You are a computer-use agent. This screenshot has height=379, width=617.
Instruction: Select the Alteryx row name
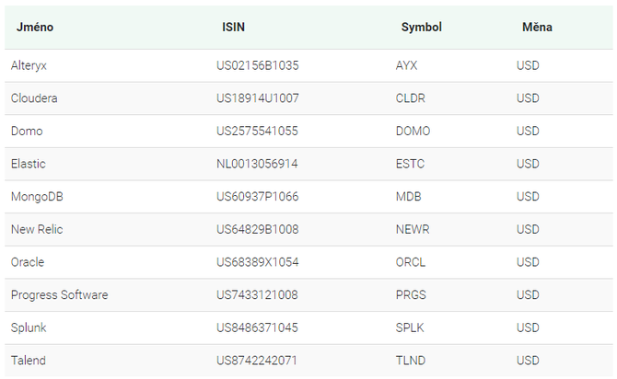[29, 65]
